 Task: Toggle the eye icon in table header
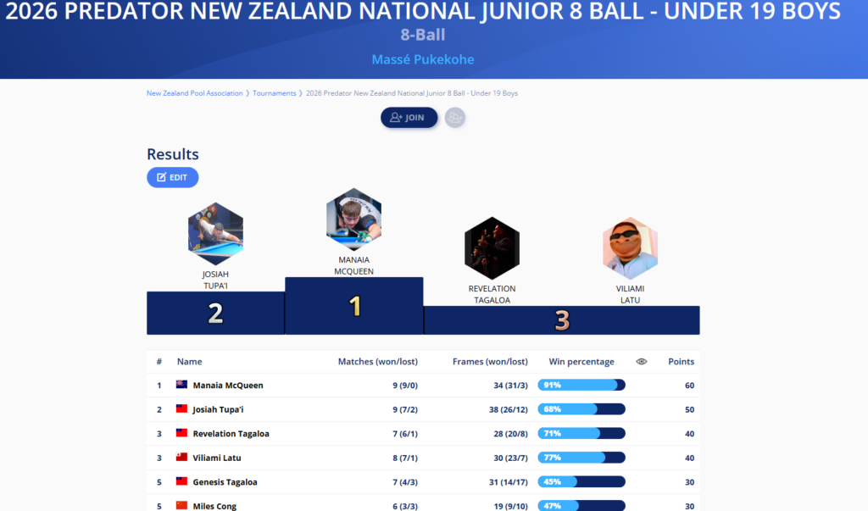point(642,362)
